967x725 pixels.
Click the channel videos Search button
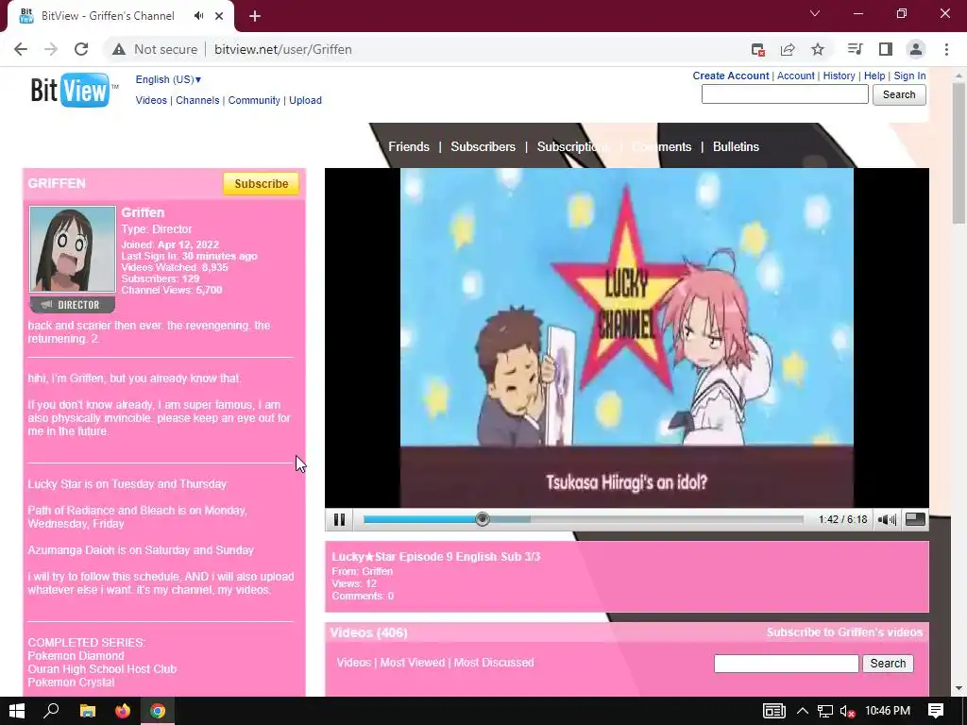(x=888, y=664)
